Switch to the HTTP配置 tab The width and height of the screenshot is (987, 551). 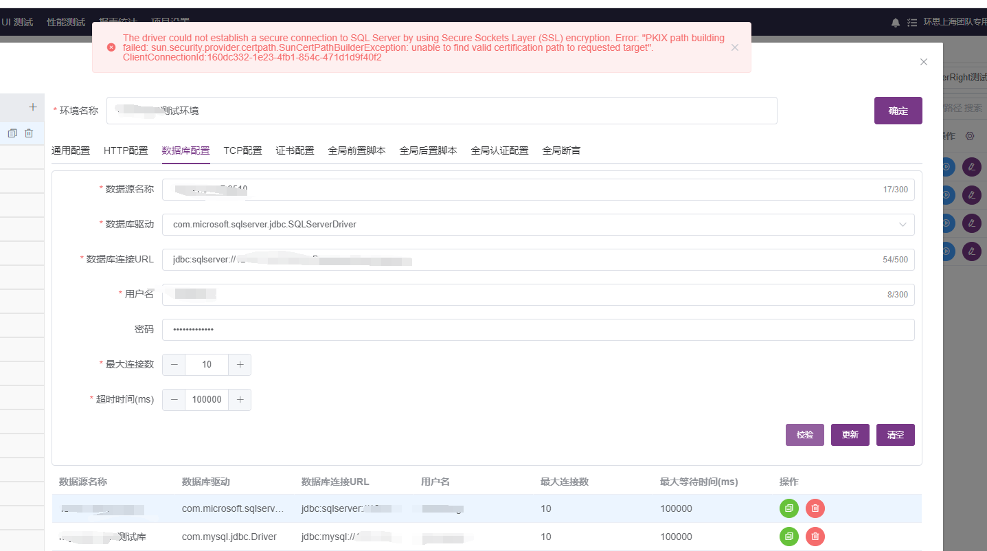(x=126, y=150)
